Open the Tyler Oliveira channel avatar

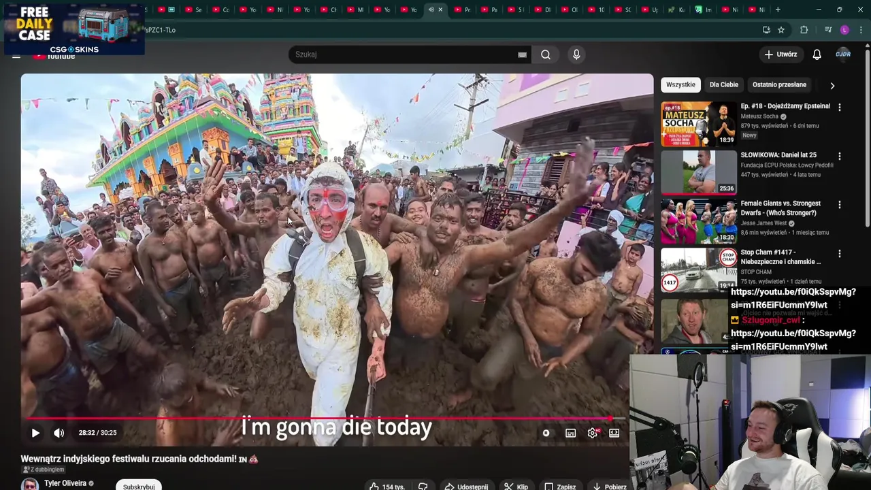coord(29,485)
